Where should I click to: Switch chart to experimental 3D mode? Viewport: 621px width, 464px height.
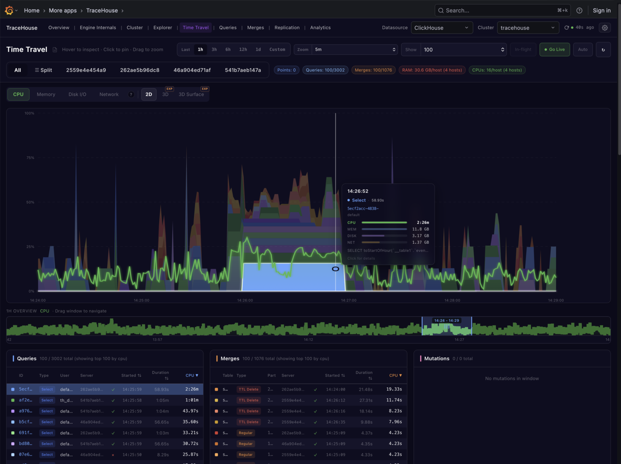(x=165, y=94)
